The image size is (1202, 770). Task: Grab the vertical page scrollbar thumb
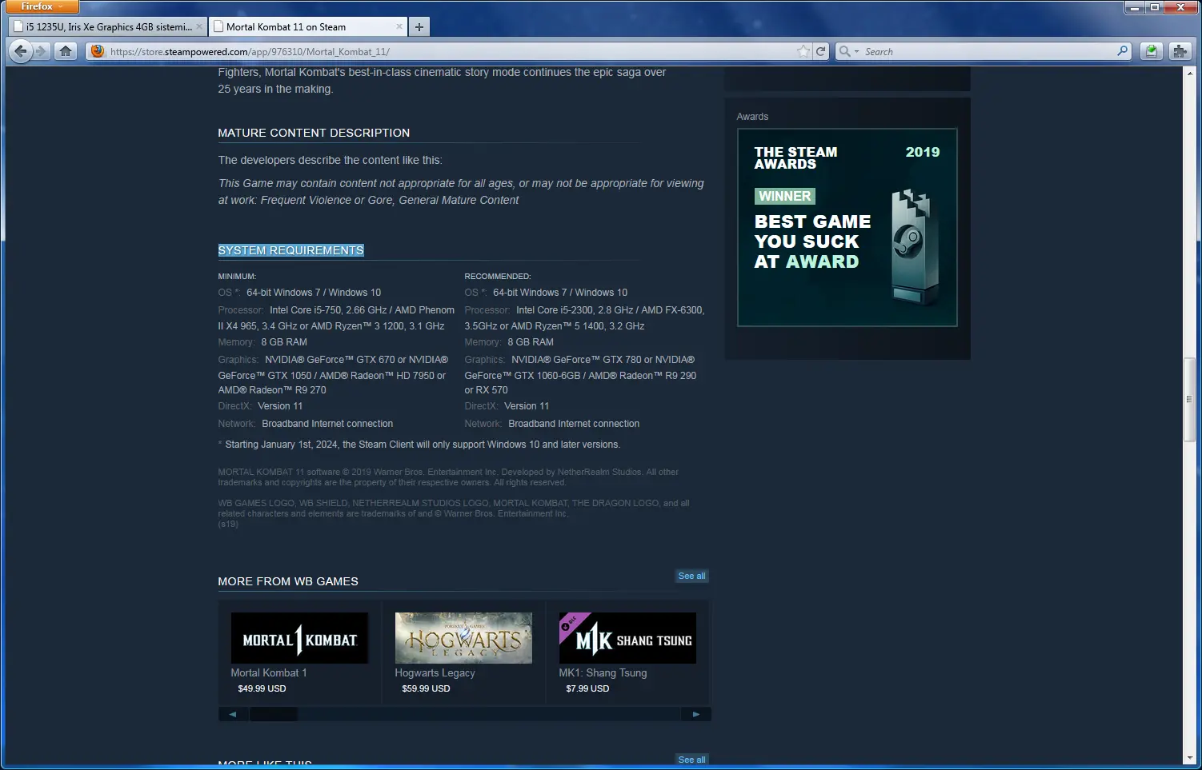[x=1189, y=400]
